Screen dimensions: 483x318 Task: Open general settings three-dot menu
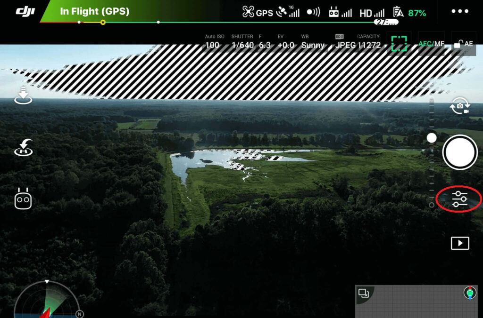[460, 11]
